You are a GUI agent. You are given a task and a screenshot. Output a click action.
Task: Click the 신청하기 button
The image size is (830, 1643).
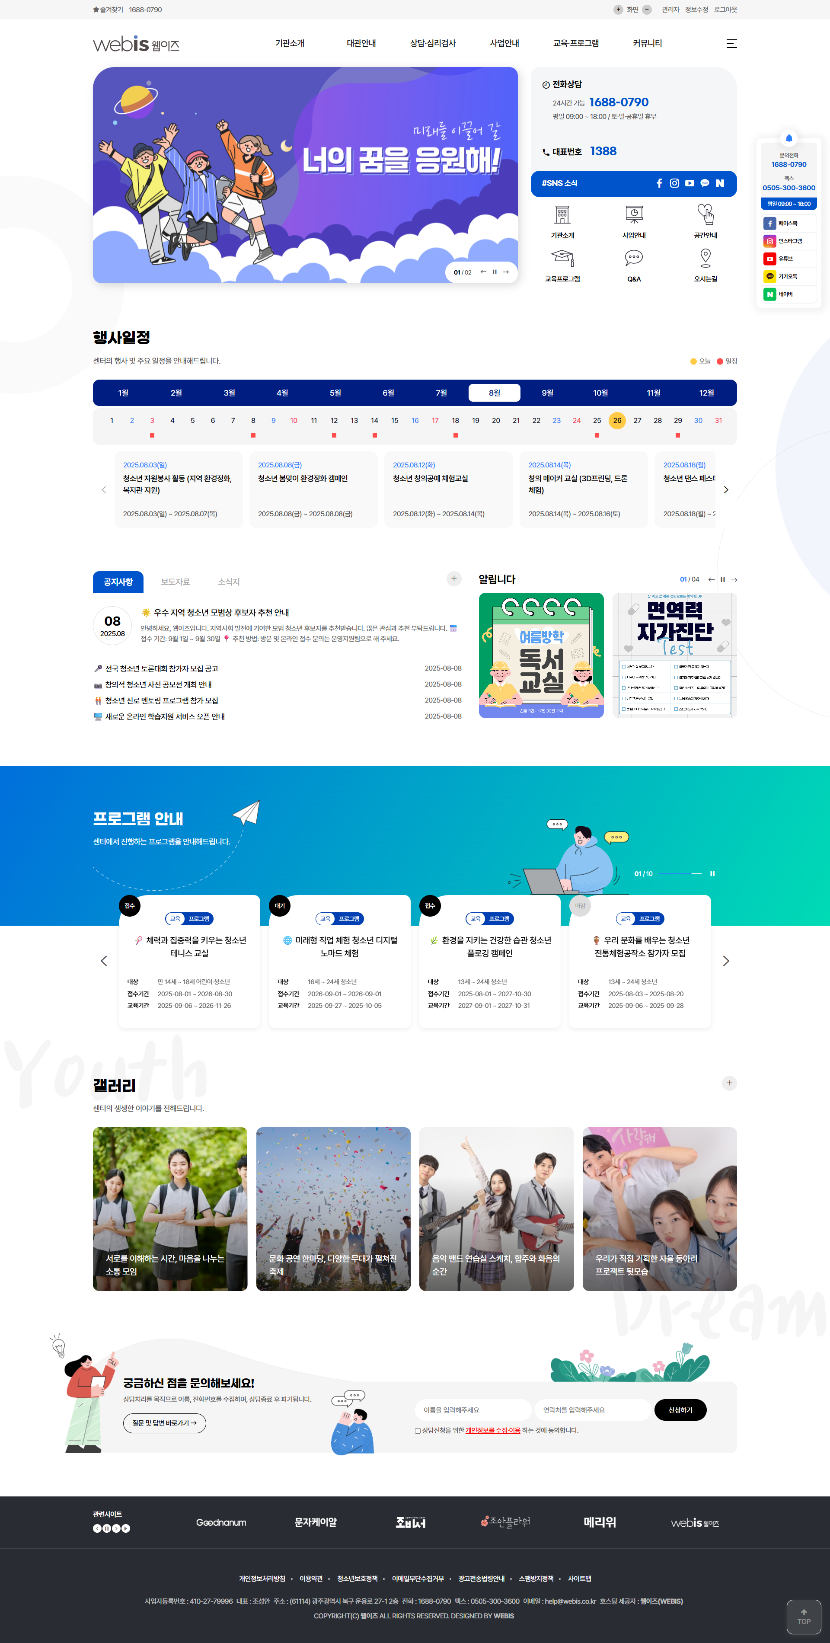tap(680, 1410)
